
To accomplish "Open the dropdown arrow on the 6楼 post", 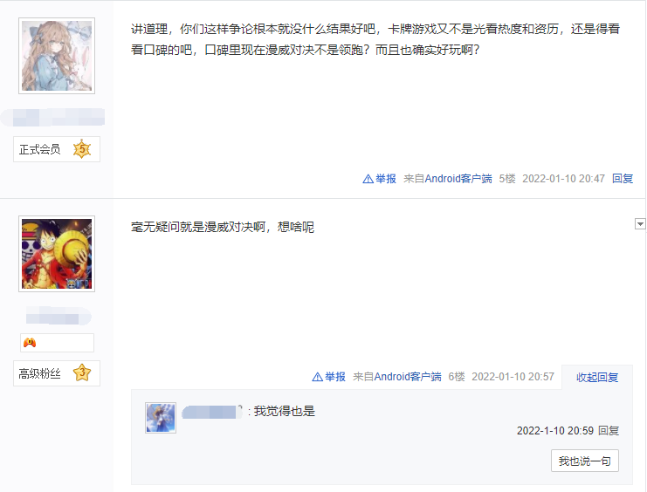I will pos(640,224).
